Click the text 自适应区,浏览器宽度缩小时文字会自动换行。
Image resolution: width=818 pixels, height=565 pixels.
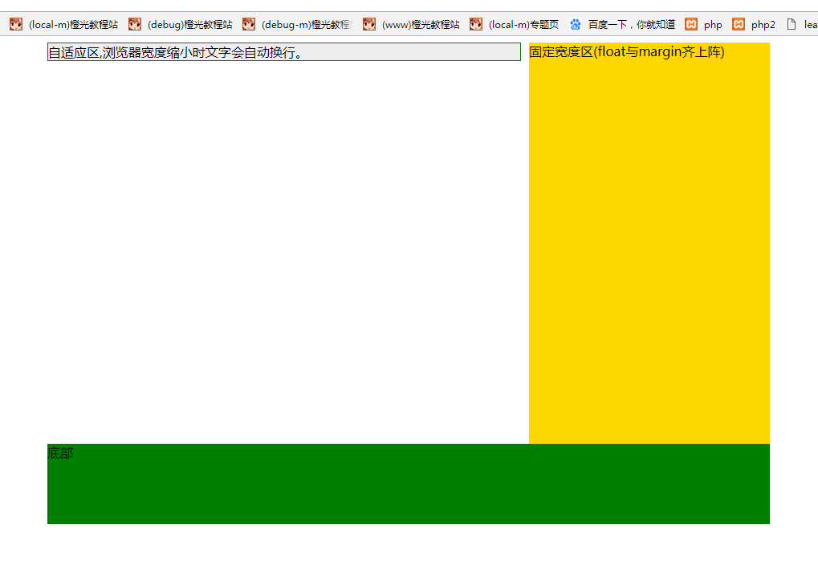click(175, 53)
